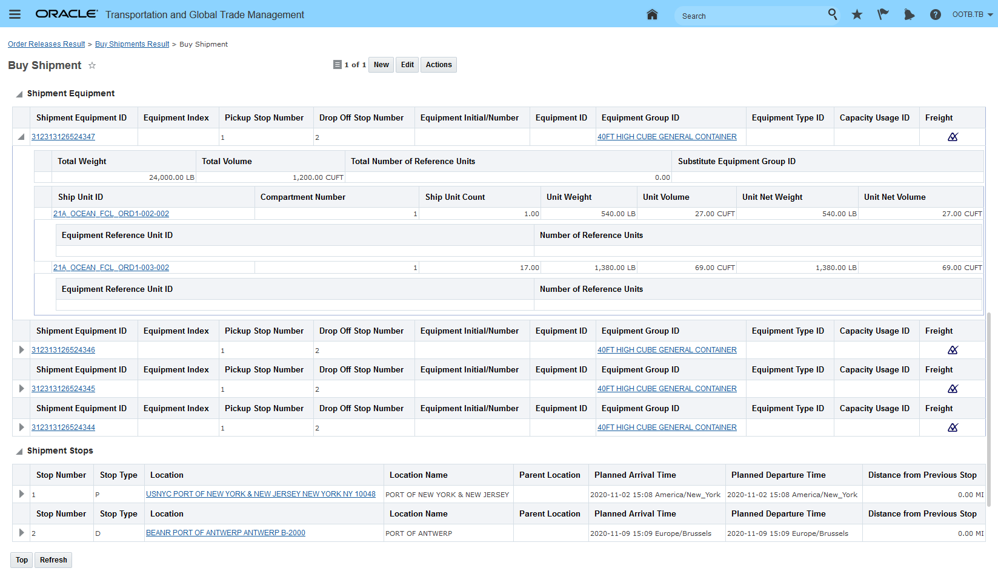
Task: Click the Edit button
Action: (407, 65)
